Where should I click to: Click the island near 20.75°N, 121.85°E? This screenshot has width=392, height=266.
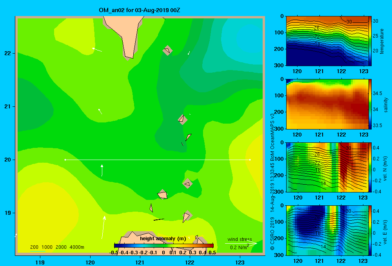[183, 120]
